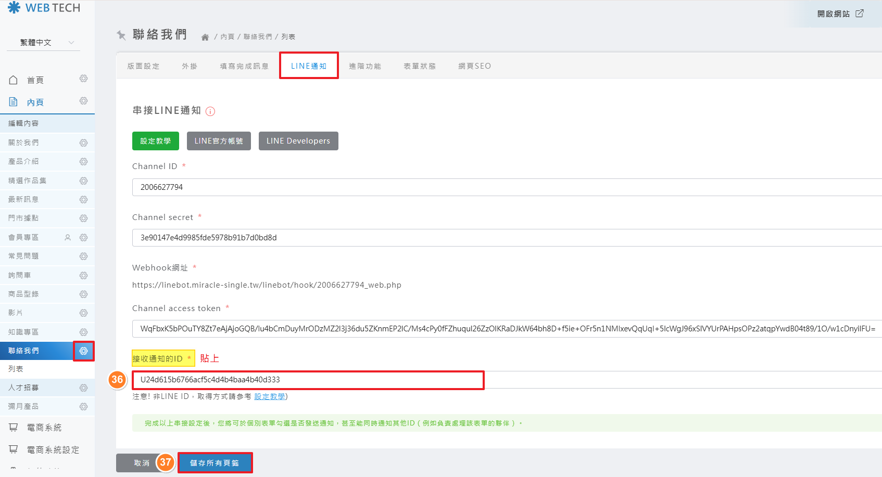The width and height of the screenshot is (882, 477).
Task: Expand the 內頁 sidebar section
Action: click(35, 102)
